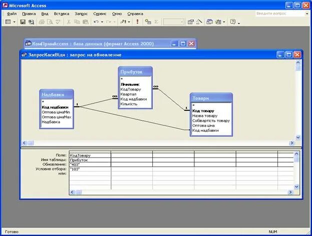Select 'Лічильник' field in Прибуток

130,84
